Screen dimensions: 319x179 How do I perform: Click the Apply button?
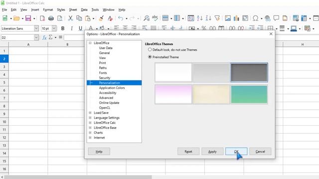[212, 151]
